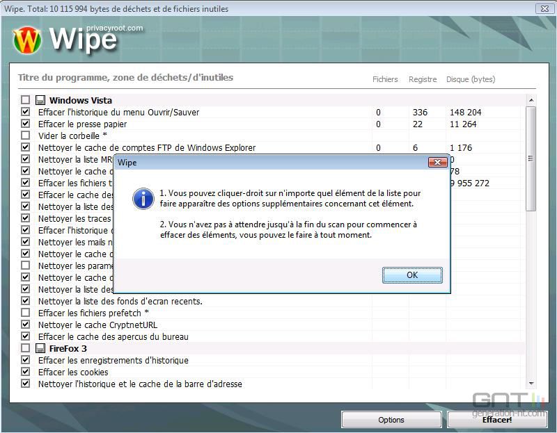Click the disk value 1 176
The height and width of the screenshot is (433, 557).
461,147
